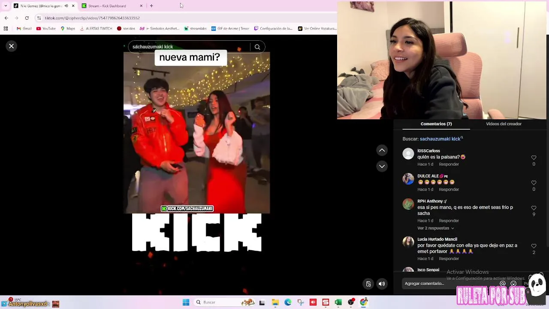Open the tab search dropdown in Chrome

tap(5, 6)
